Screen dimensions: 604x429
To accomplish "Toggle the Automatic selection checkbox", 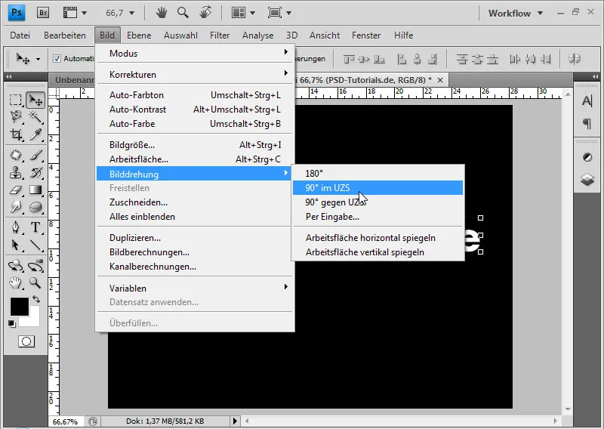I will pyautogui.click(x=57, y=59).
